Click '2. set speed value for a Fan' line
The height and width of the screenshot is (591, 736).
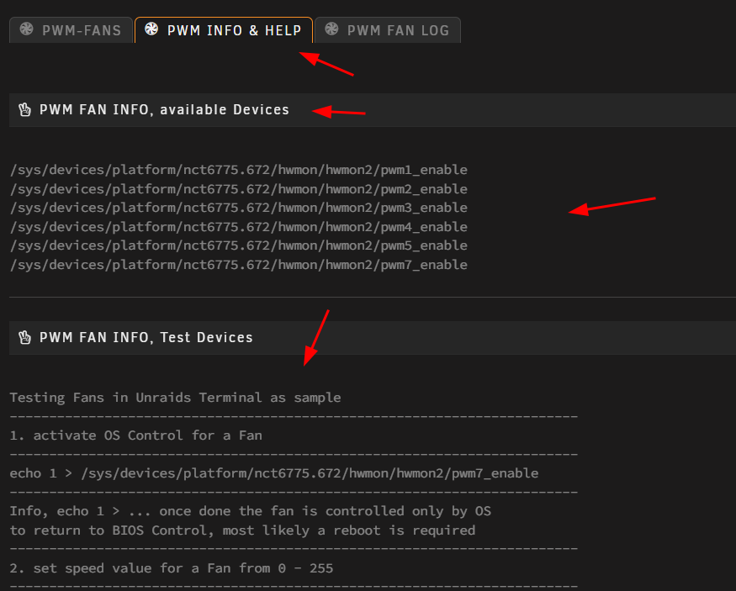click(x=172, y=568)
